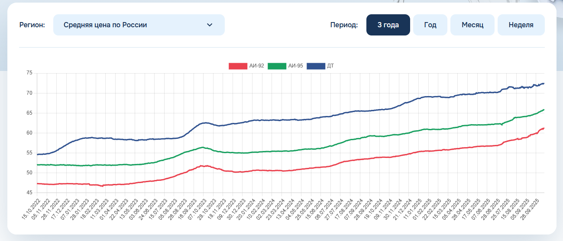Image resolution: width=563 pixels, height=241 pixels.
Task: Select the "3 года" period
Action: pyautogui.click(x=388, y=25)
